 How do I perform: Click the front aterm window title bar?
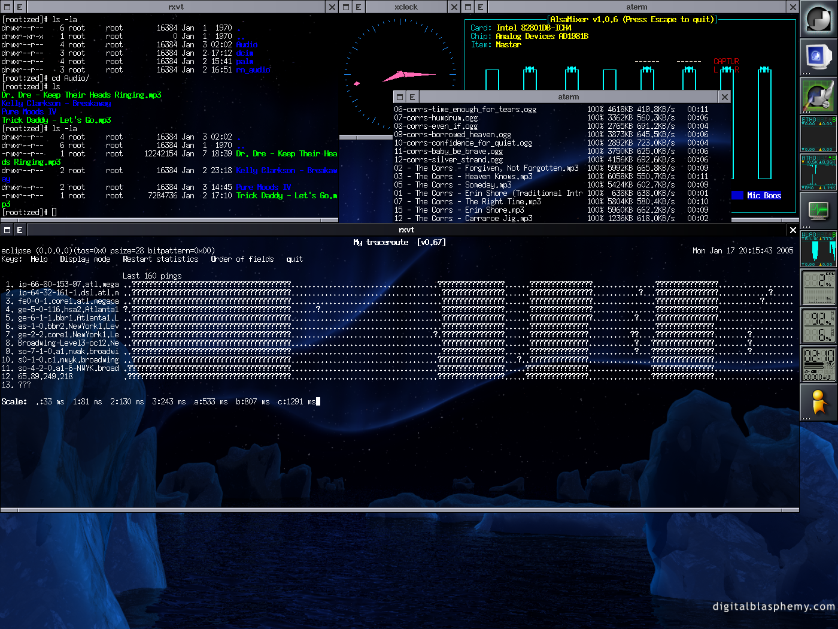[569, 97]
